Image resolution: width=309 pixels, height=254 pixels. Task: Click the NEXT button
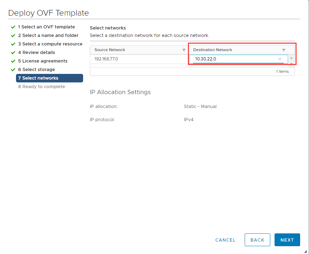coord(287,240)
